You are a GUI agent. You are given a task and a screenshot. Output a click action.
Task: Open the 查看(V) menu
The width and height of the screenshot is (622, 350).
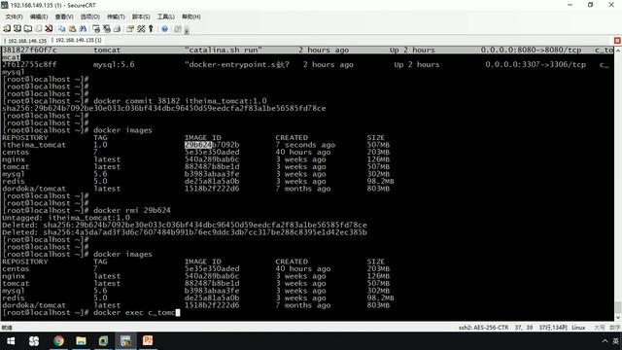(x=64, y=17)
